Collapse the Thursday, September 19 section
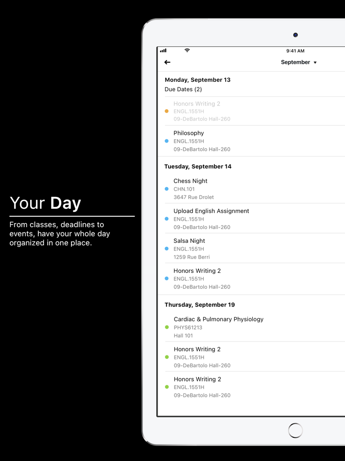The height and width of the screenshot is (461, 345). [x=198, y=305]
